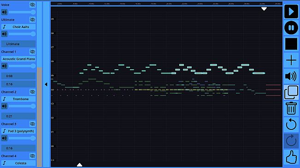300x168 pixels.
Task: Toggle visibility of Ultimate track
Action: pyautogui.click(x=33, y=20)
